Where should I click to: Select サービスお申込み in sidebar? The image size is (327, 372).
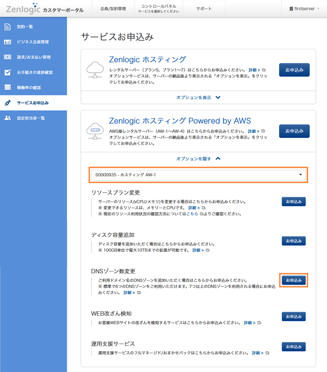click(x=33, y=103)
